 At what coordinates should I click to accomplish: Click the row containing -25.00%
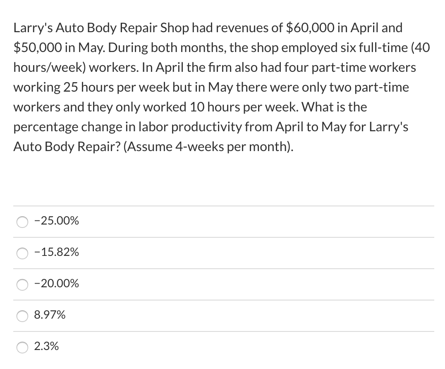tap(165, 222)
